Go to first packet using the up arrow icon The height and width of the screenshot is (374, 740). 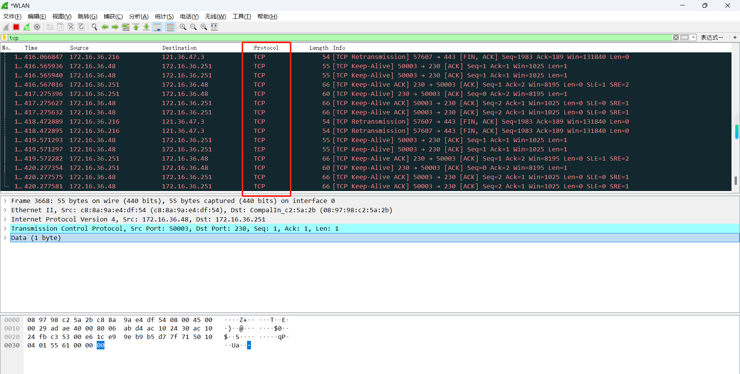coord(136,27)
